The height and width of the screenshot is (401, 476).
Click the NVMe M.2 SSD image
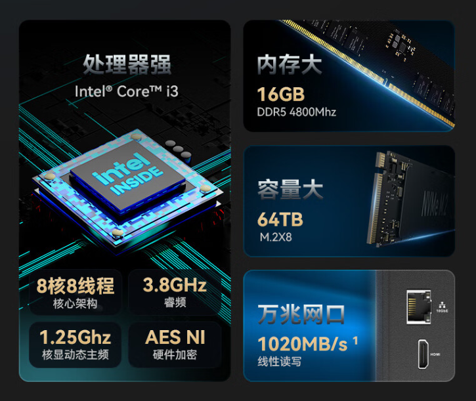click(410, 199)
